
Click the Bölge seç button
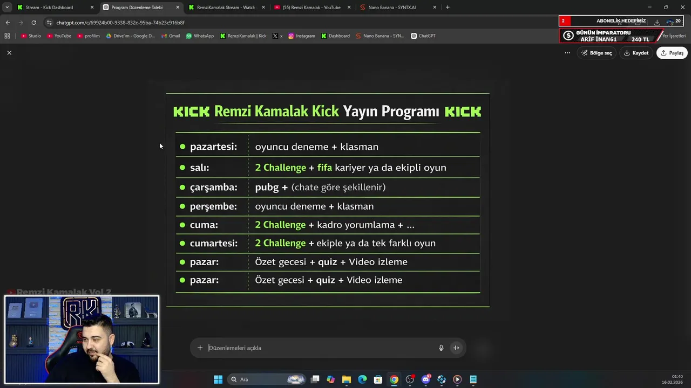[x=597, y=53]
